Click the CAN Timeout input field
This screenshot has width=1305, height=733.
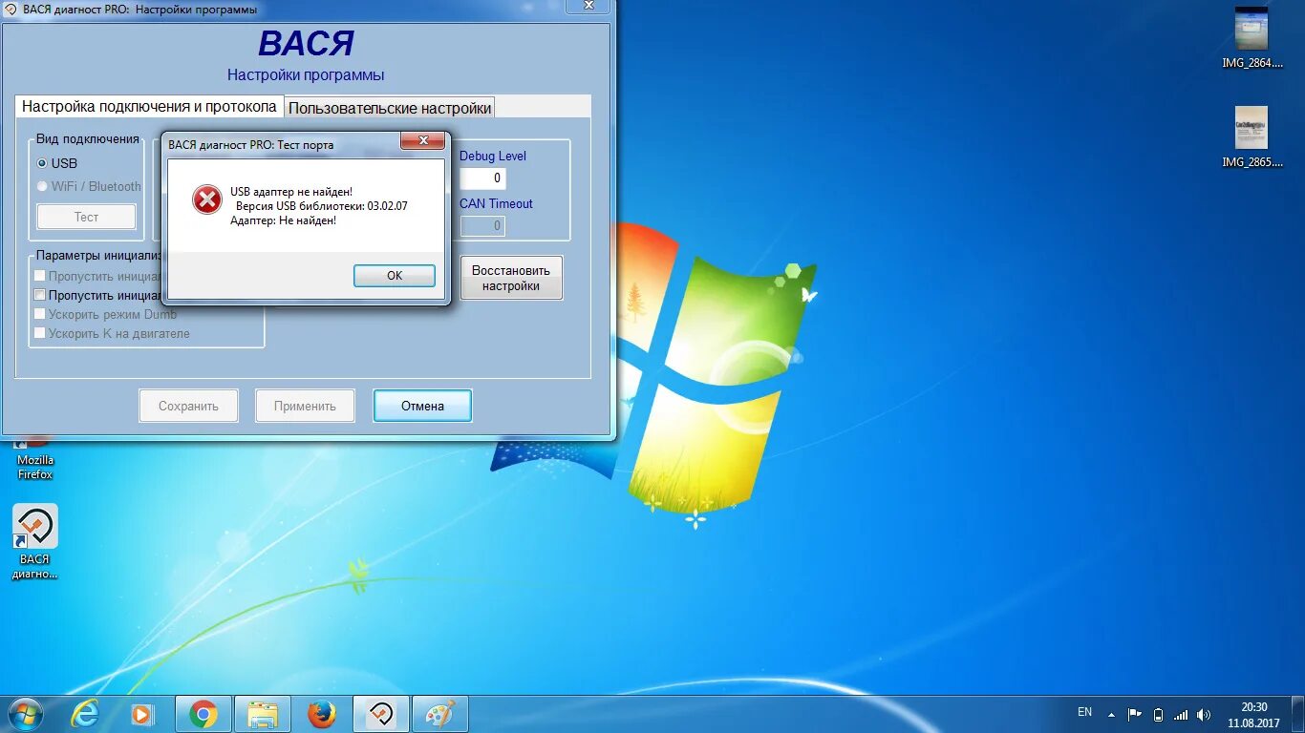pyautogui.click(x=483, y=225)
